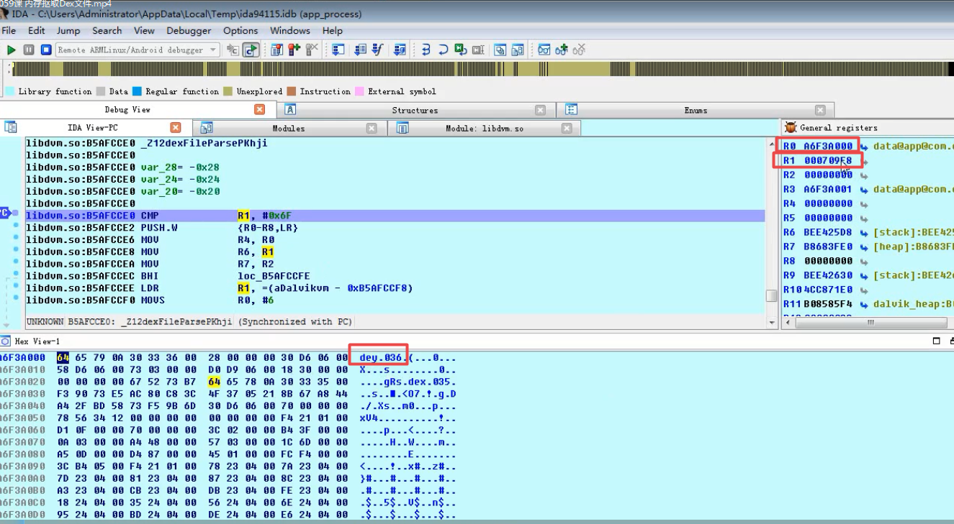Image resolution: width=954 pixels, height=524 pixels.
Task: Click the Step into toolbar icon
Action: [x=426, y=50]
